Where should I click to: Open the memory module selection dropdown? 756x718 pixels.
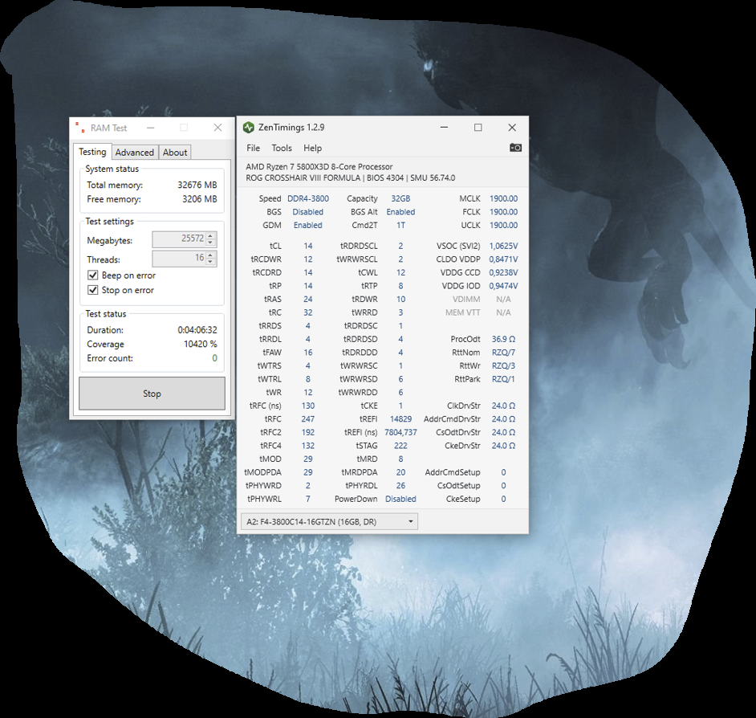(329, 521)
